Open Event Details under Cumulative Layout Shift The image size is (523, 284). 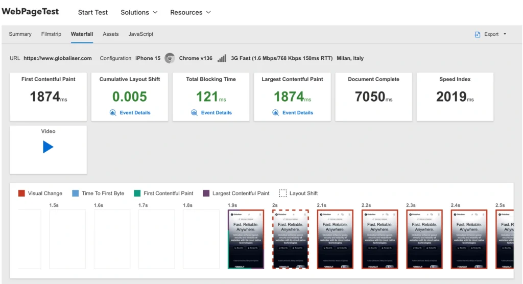coord(135,113)
